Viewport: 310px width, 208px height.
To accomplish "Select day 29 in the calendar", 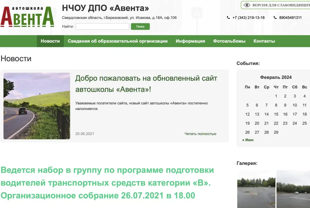I will [276, 132].
